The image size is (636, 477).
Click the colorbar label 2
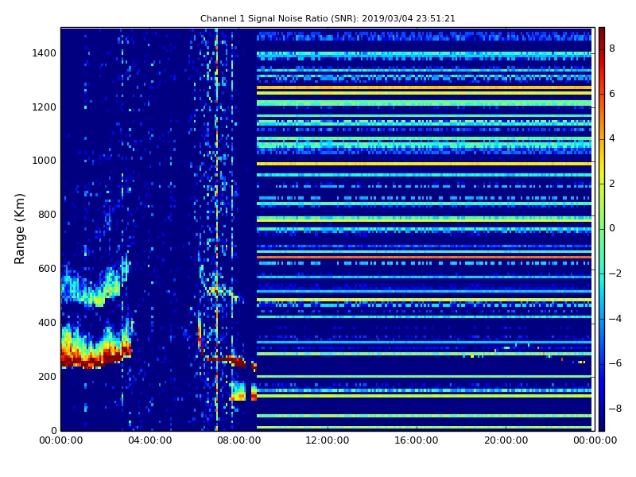tap(612, 184)
